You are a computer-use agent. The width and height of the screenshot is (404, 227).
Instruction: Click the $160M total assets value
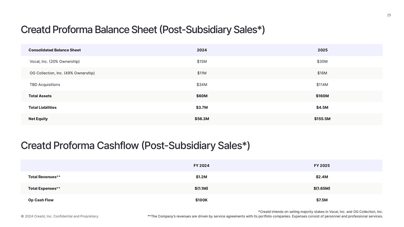click(322, 96)
